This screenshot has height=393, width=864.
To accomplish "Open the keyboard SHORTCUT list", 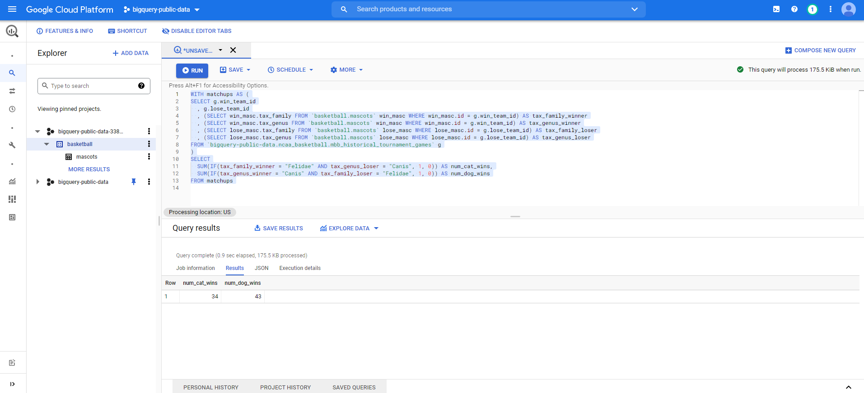I will pyautogui.click(x=128, y=31).
